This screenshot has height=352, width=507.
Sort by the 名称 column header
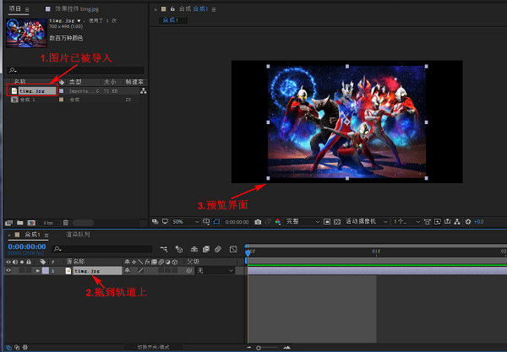click(20, 82)
